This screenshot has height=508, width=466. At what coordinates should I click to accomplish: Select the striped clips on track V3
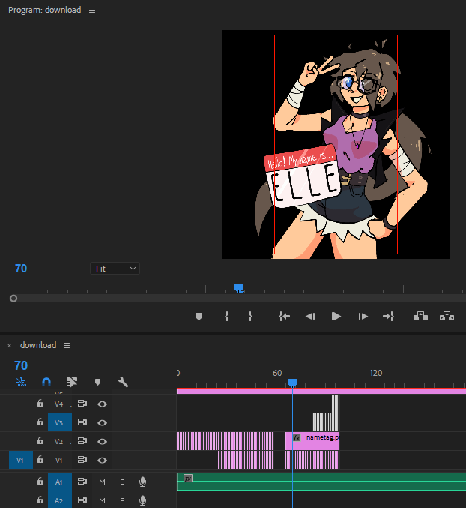pyautogui.click(x=326, y=422)
